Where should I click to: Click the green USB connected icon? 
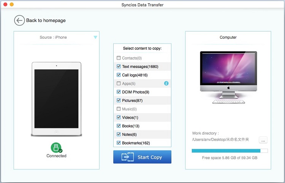point(56,147)
